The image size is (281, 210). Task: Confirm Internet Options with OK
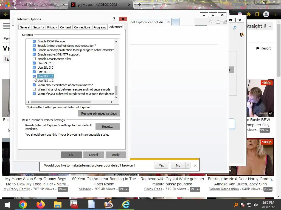(x=71, y=155)
